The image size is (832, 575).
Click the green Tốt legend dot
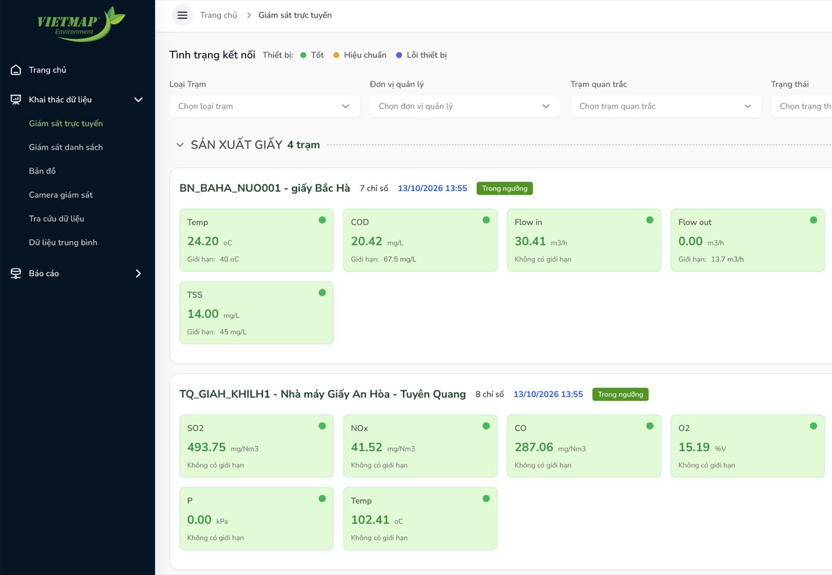tap(303, 55)
